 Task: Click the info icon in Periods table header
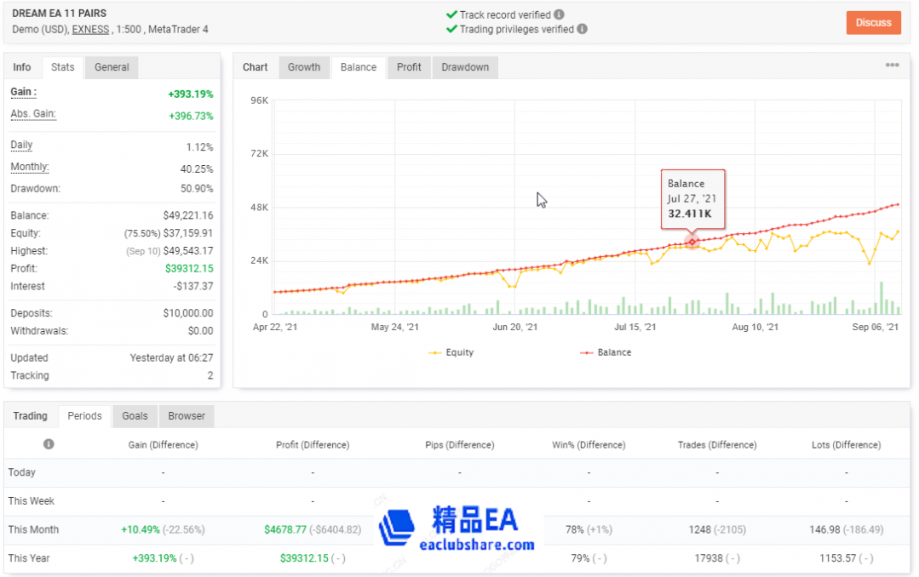coord(49,444)
